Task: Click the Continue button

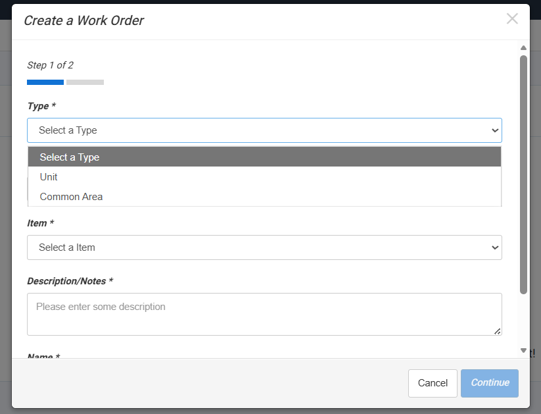Action: (x=490, y=383)
